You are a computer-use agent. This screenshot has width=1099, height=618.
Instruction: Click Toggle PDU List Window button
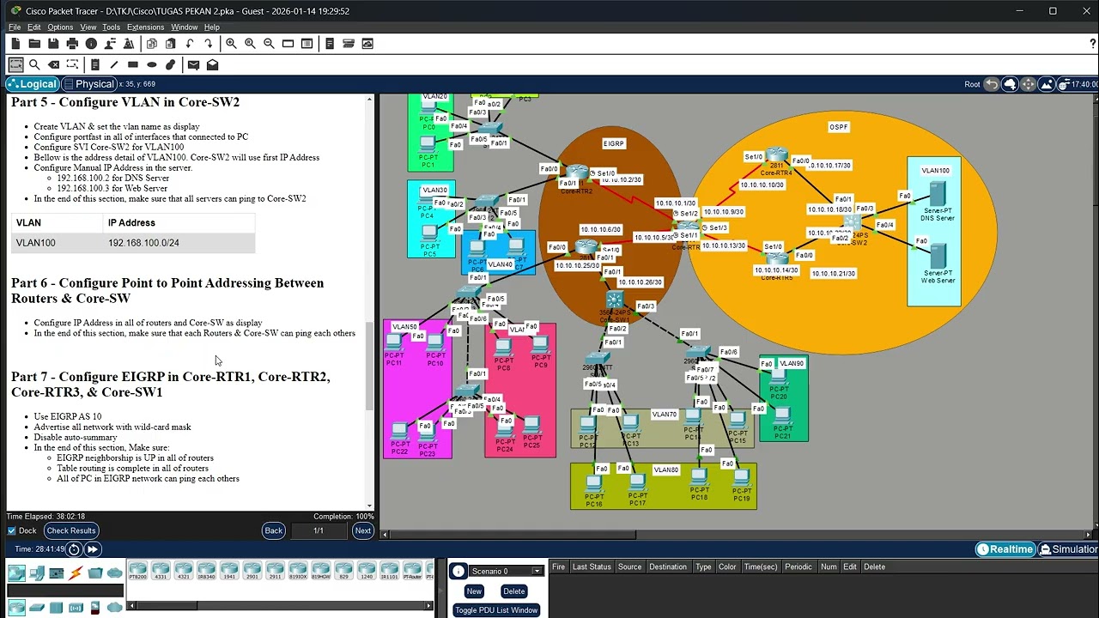click(x=496, y=610)
